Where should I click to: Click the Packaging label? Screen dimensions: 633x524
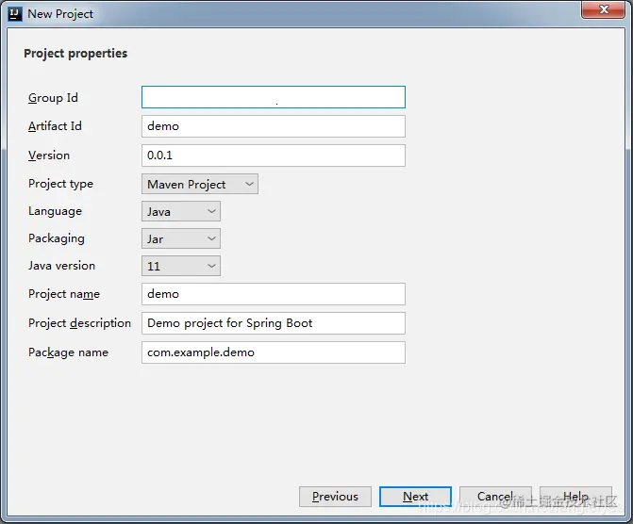(56, 238)
